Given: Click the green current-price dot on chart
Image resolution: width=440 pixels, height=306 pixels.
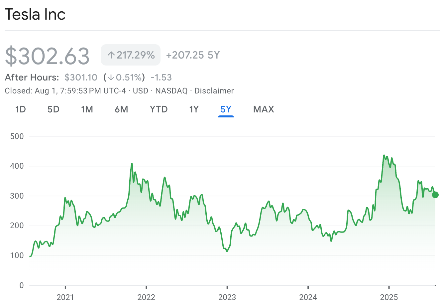Looking at the screenshot, I should tap(435, 195).
